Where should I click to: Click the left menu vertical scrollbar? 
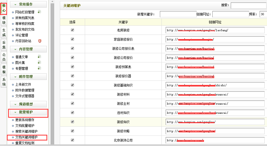pyautogui.click(x=52, y=73)
